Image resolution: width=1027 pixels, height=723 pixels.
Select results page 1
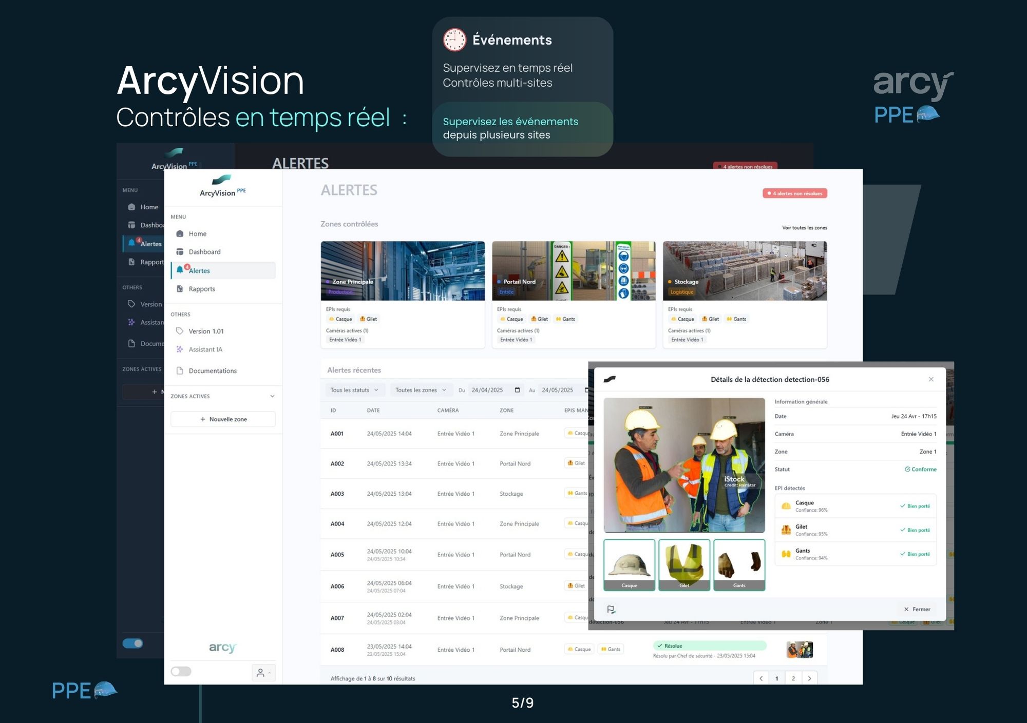[777, 678]
